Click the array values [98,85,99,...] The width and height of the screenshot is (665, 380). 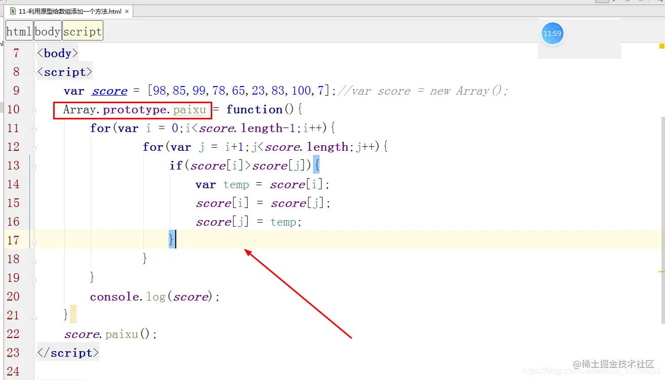(x=239, y=91)
